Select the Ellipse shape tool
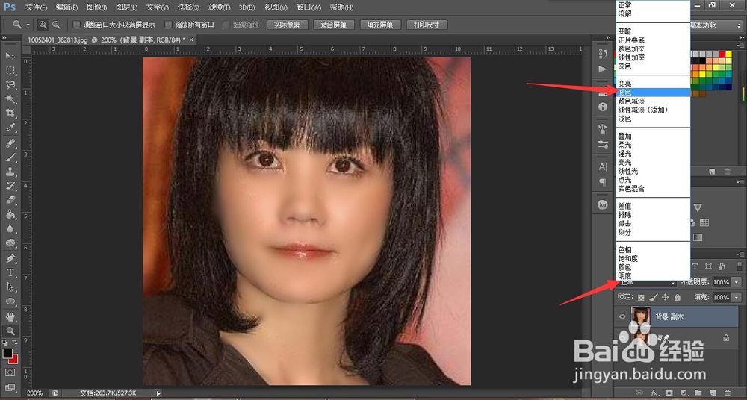The width and height of the screenshot is (747, 400). 10,301
